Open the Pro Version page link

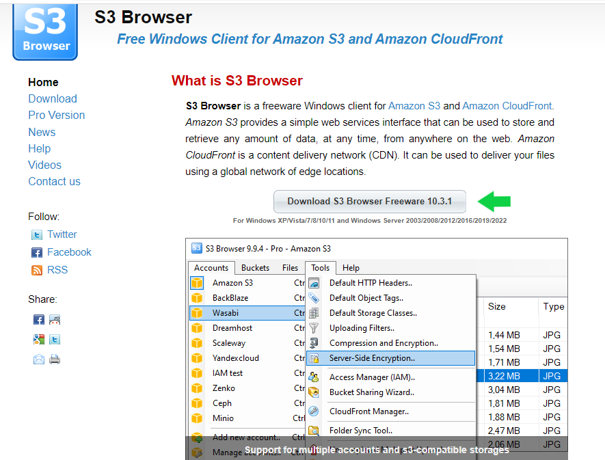pyautogui.click(x=56, y=115)
